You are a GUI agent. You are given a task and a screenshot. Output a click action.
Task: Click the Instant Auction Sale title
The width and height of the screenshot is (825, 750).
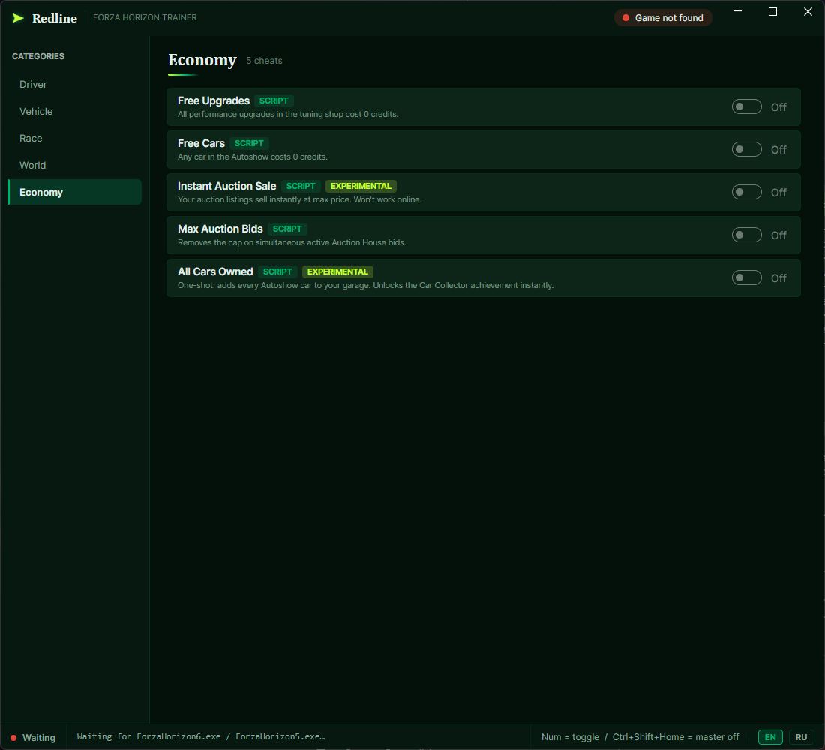(x=226, y=186)
